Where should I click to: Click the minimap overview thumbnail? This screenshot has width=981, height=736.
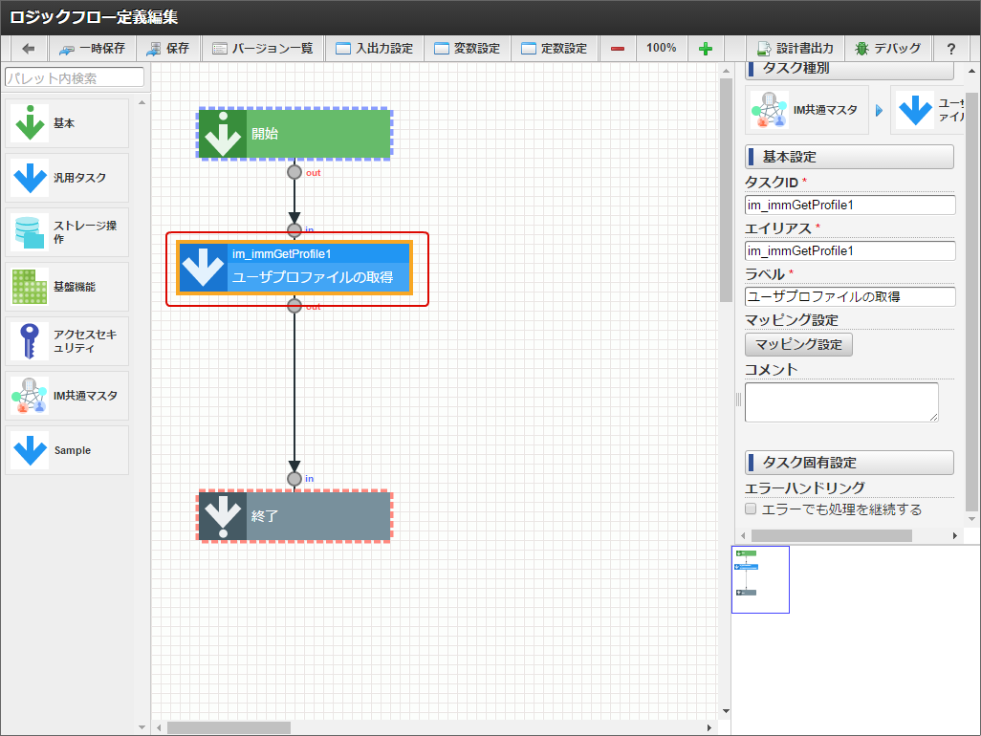click(x=760, y=579)
